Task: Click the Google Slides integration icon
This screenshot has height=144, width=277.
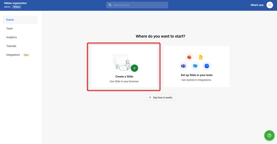Action: coord(201,57)
